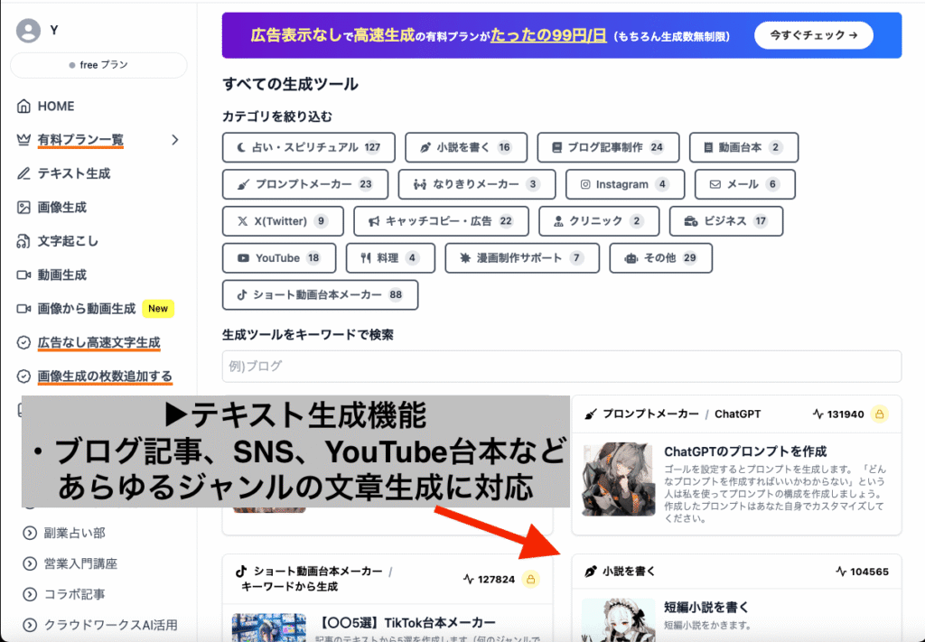The width and height of the screenshot is (925, 642).
Task: Click the activity icon beside 104565
Action: click(x=841, y=572)
